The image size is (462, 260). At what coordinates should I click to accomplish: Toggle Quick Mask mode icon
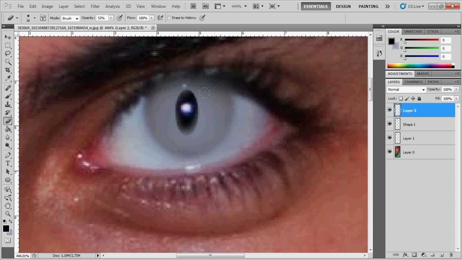pyautogui.click(x=8, y=240)
